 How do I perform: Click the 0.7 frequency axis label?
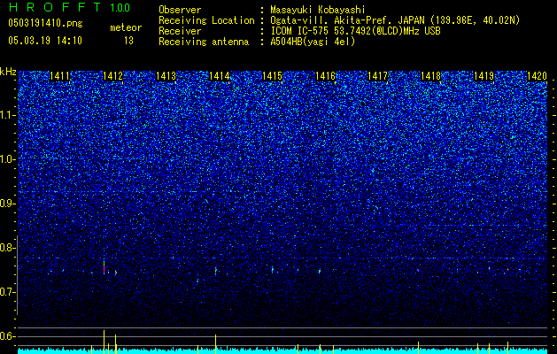pyautogui.click(x=7, y=292)
